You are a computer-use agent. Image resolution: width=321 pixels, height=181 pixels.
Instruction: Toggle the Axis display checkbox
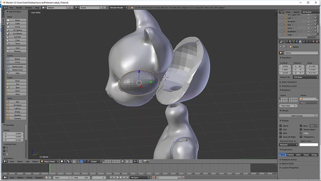pyautogui.click(x=281, y=129)
